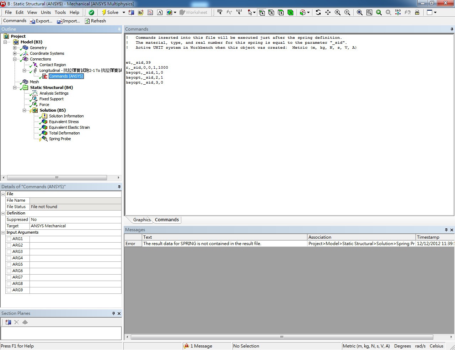Select the Rotate view tool
This screenshot has width=455, height=350.
click(x=318, y=12)
